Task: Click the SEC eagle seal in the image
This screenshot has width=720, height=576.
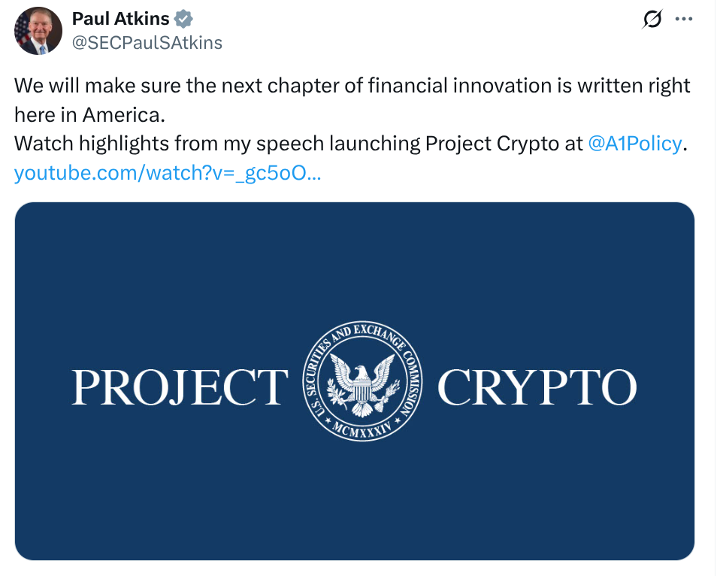Action: tap(362, 381)
